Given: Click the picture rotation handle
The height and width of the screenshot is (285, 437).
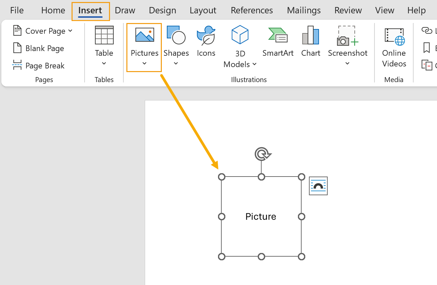Looking at the screenshot, I should [262, 154].
